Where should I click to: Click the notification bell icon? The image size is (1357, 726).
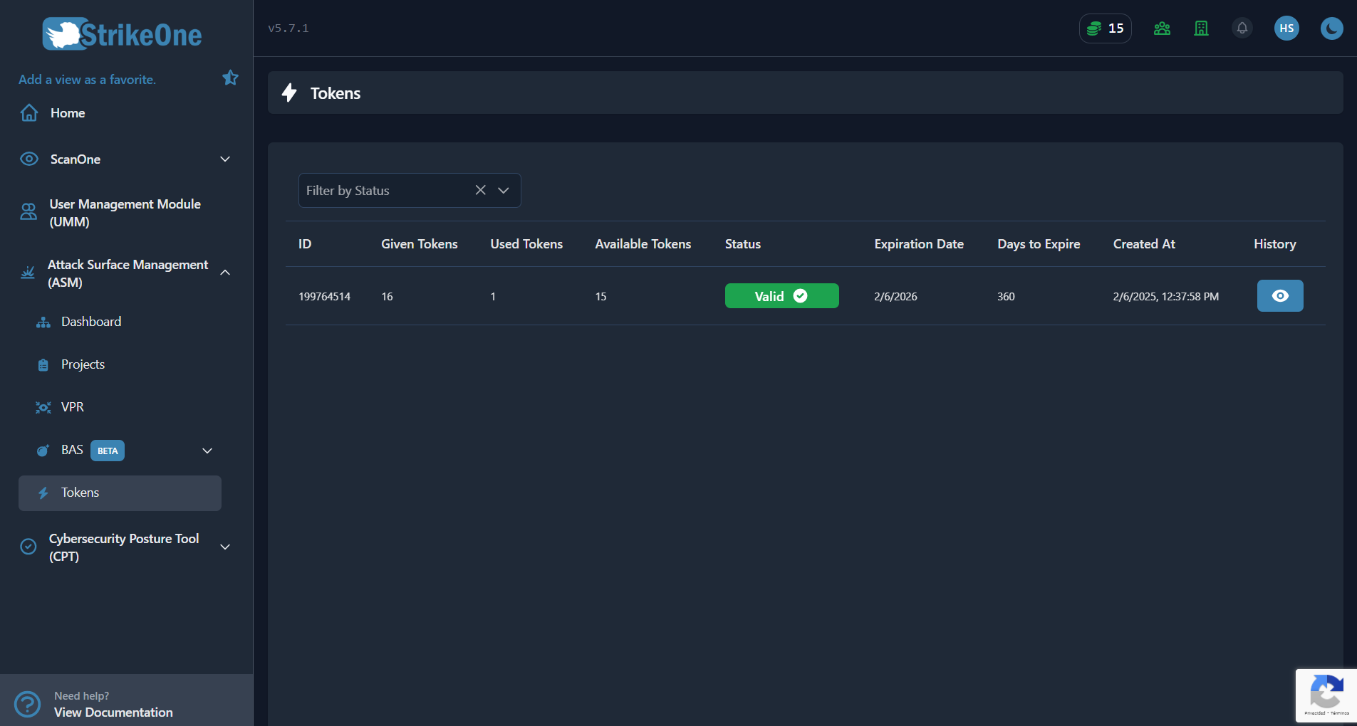pyautogui.click(x=1241, y=28)
